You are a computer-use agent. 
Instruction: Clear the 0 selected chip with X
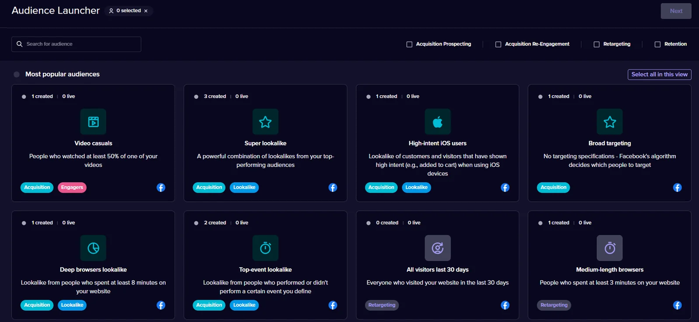146,11
